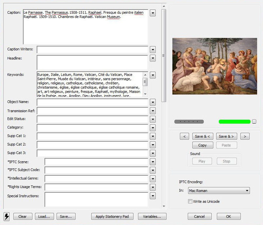Click inside the Caption text area
The width and height of the screenshot is (263, 225).
[x=86, y=27]
